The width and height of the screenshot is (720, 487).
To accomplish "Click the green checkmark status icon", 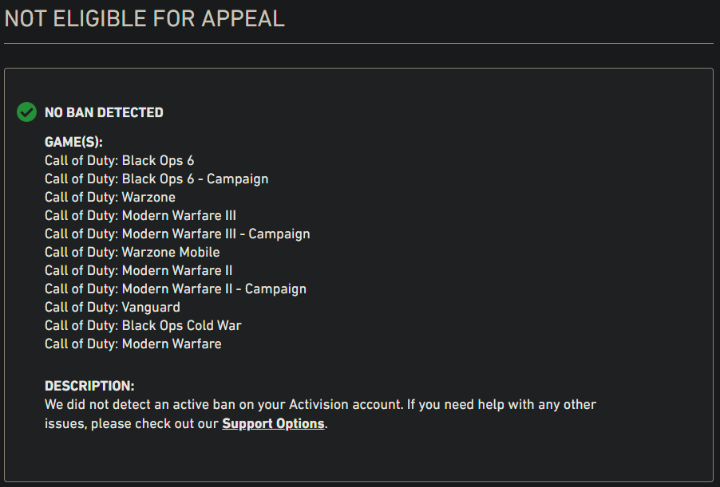I will click(26, 112).
